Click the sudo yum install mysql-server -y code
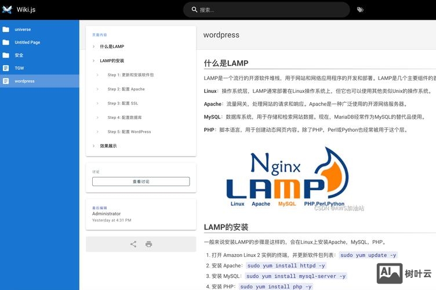 [296, 276]
